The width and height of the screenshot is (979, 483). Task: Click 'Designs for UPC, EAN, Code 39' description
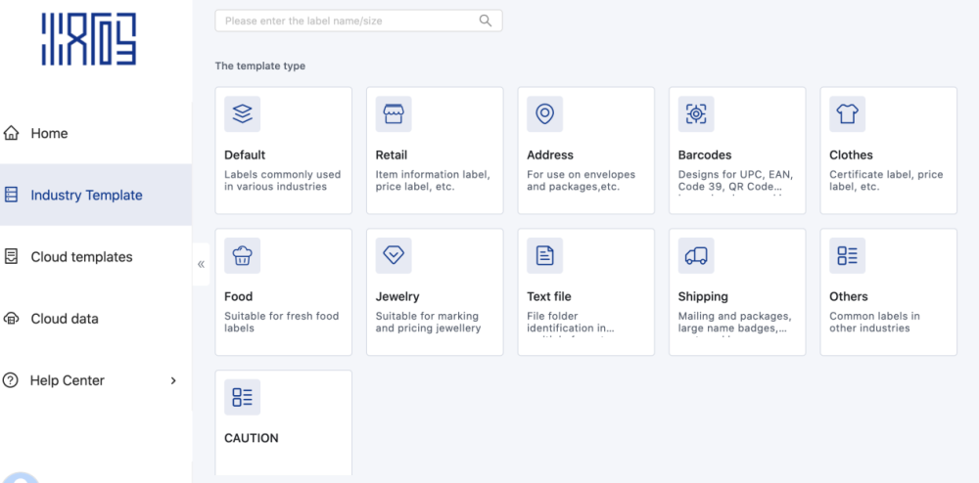(735, 180)
